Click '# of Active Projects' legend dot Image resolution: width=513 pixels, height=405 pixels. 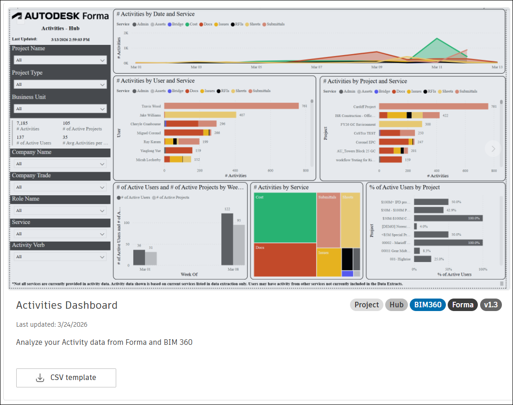(154, 198)
